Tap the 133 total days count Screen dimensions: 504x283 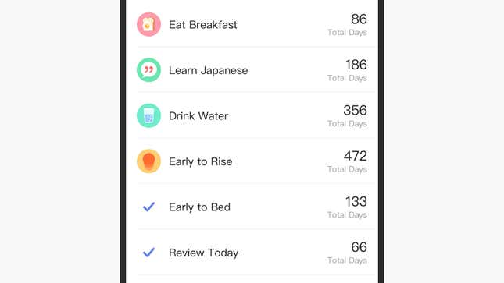[x=356, y=201]
